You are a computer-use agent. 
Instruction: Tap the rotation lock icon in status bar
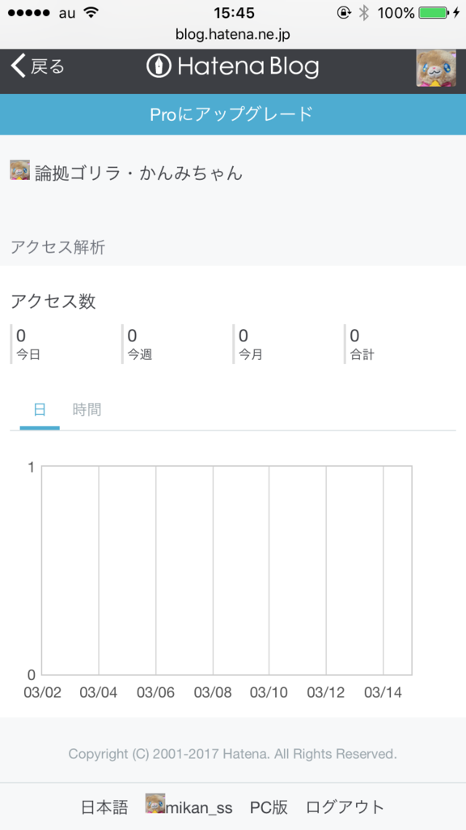[x=344, y=13]
